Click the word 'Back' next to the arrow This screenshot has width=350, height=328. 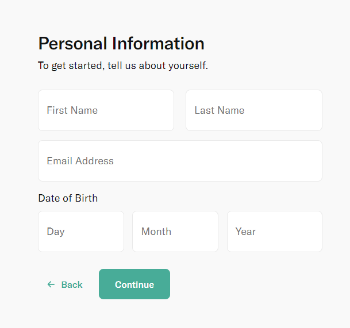coord(72,284)
